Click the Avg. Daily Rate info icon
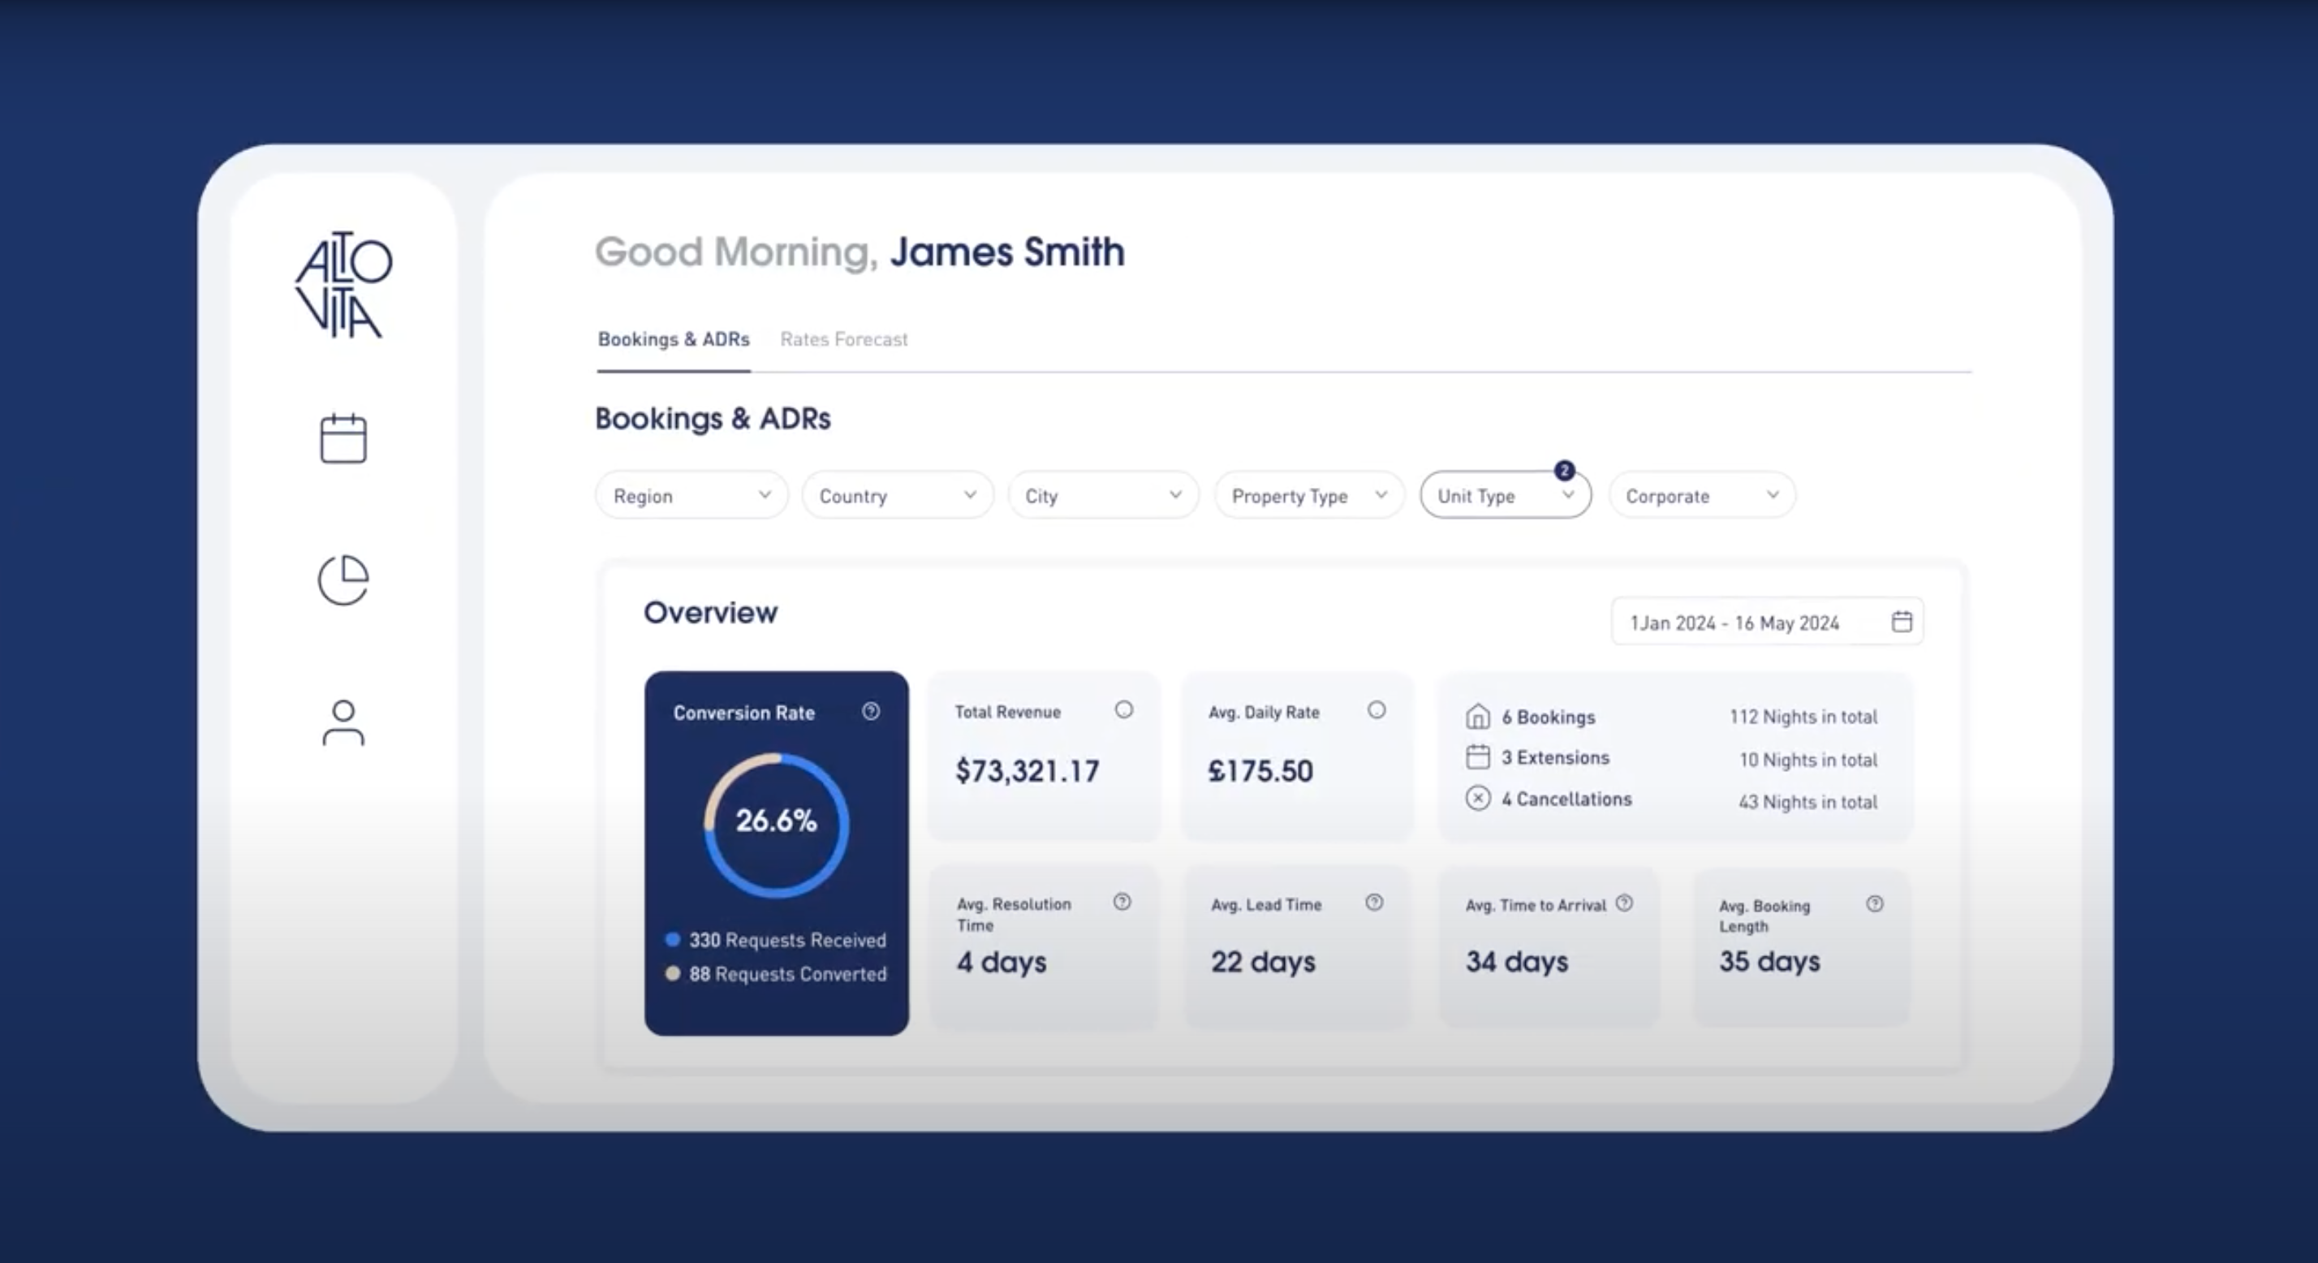The image size is (2318, 1263). click(x=1377, y=709)
